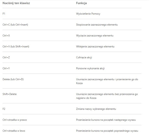151x137 pixels.
Task: Click the 'Zmiana nazwy wybranego elementu' text
Action: pos(96,109)
